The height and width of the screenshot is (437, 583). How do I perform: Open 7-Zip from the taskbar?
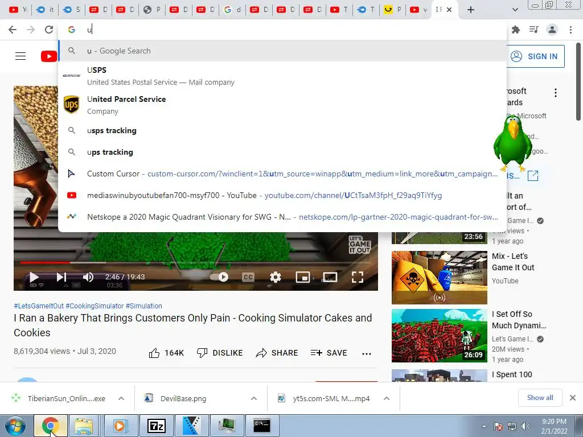(x=156, y=426)
